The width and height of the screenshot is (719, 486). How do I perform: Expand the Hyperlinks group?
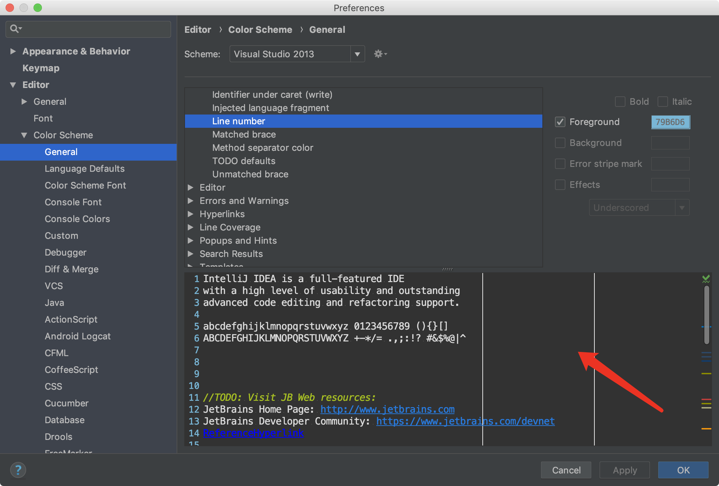(x=191, y=214)
